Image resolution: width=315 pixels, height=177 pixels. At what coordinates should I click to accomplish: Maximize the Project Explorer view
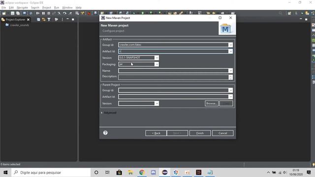73,19
